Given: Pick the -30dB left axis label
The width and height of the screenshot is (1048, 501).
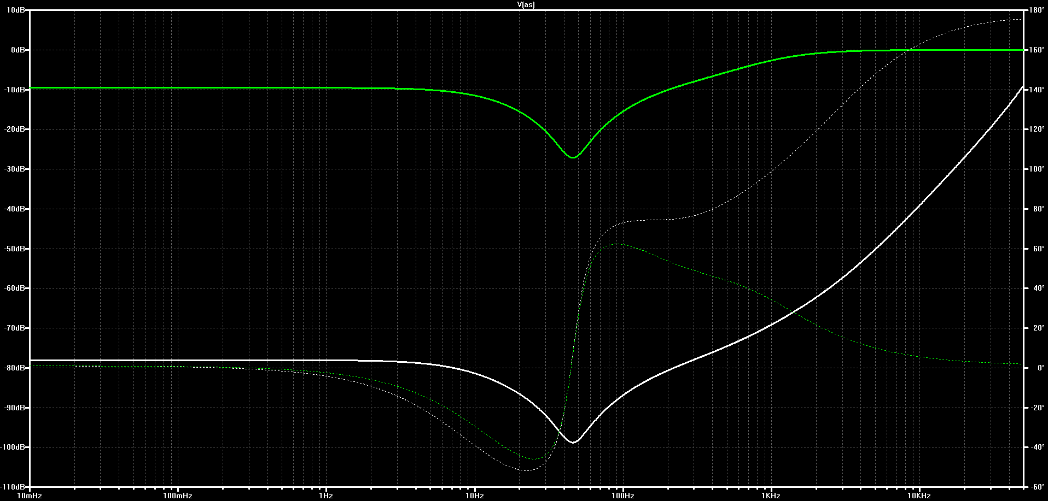Looking at the screenshot, I should pos(15,169).
